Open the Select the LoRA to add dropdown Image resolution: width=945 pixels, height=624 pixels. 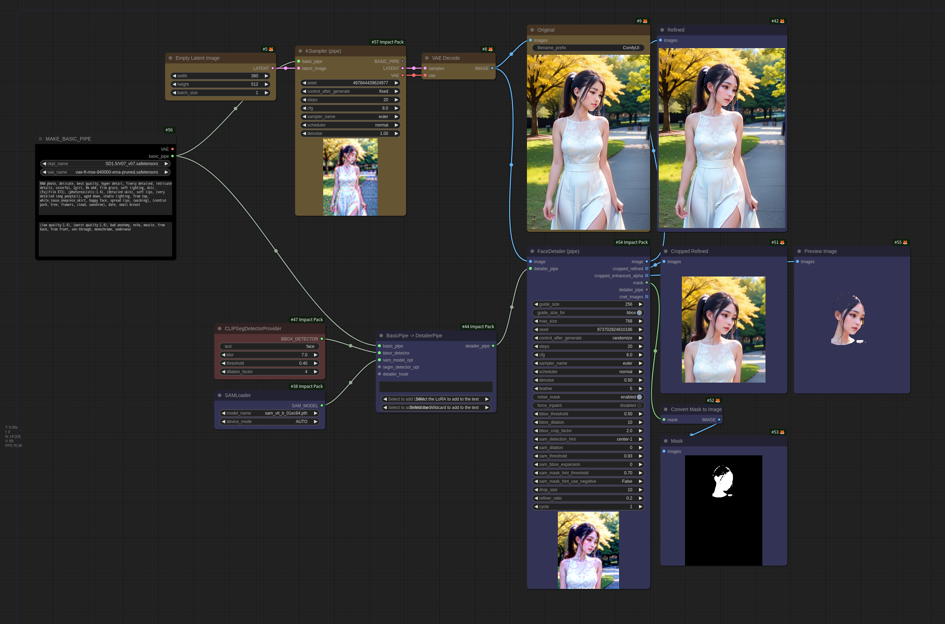tap(436, 399)
